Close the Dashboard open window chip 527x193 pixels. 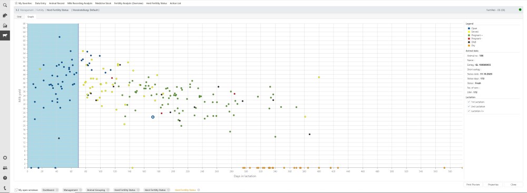coord(57,190)
